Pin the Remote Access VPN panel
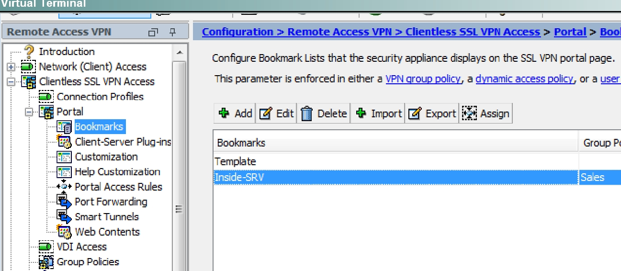This screenshot has width=621, height=271. 173,32
